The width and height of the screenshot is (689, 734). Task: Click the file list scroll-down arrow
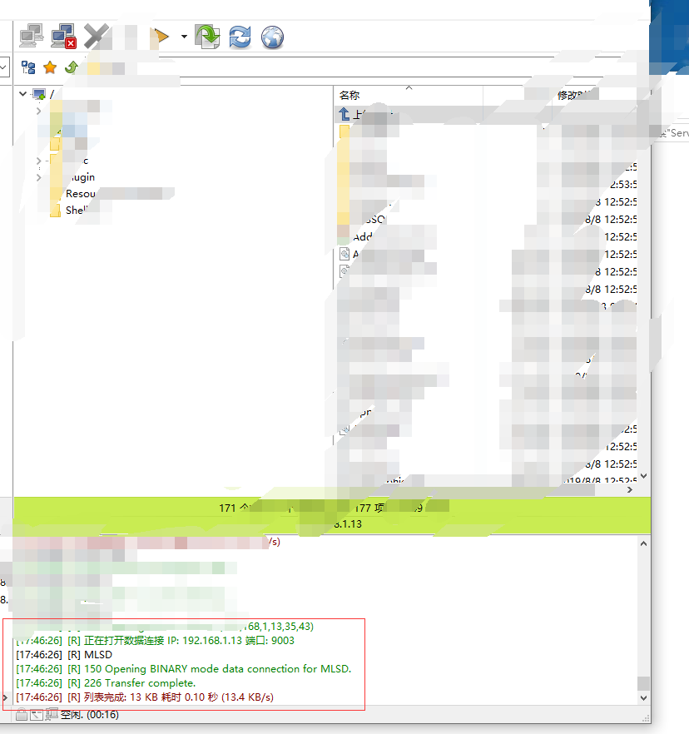(x=643, y=476)
